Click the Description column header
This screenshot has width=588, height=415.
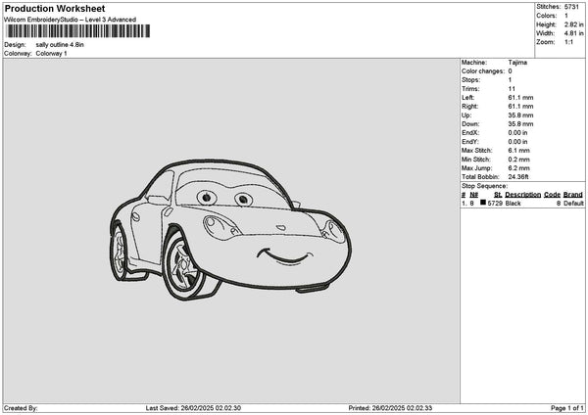coord(522,195)
